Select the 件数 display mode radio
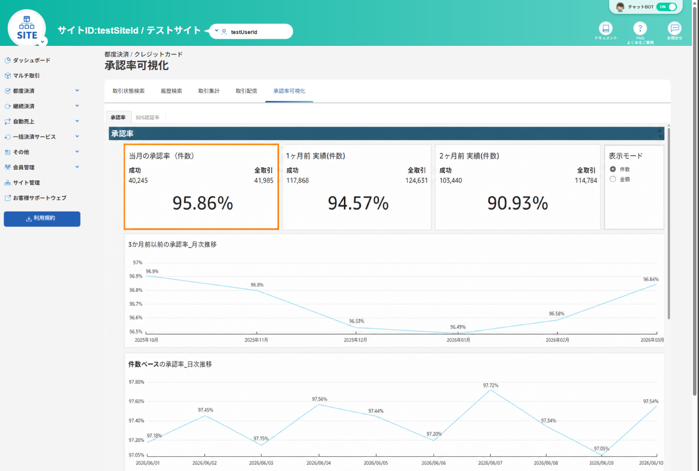 (x=613, y=169)
